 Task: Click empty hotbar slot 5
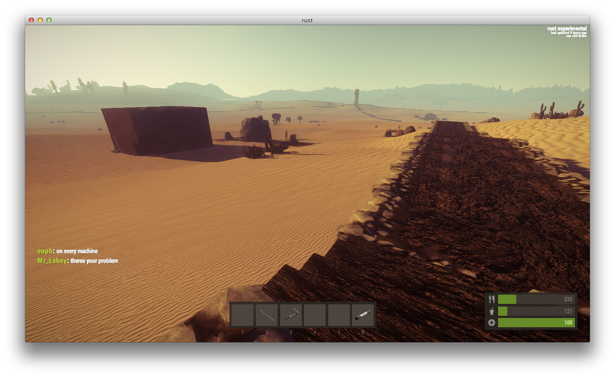pyautogui.click(x=339, y=315)
